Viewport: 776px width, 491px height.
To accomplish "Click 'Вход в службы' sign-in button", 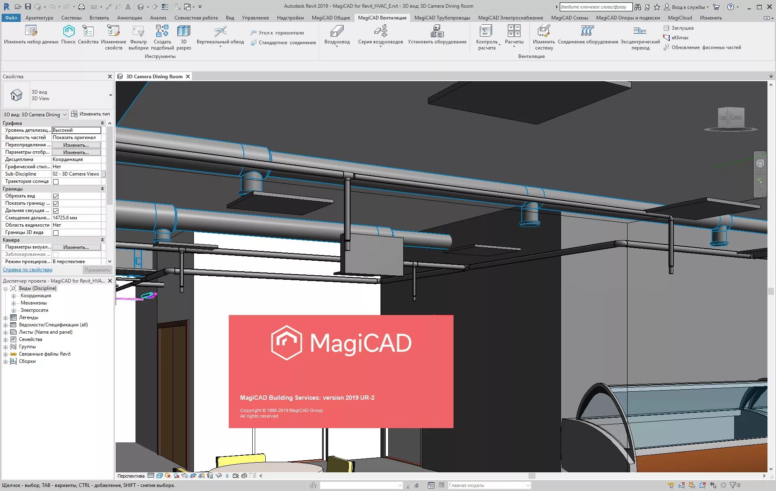I will [x=686, y=7].
